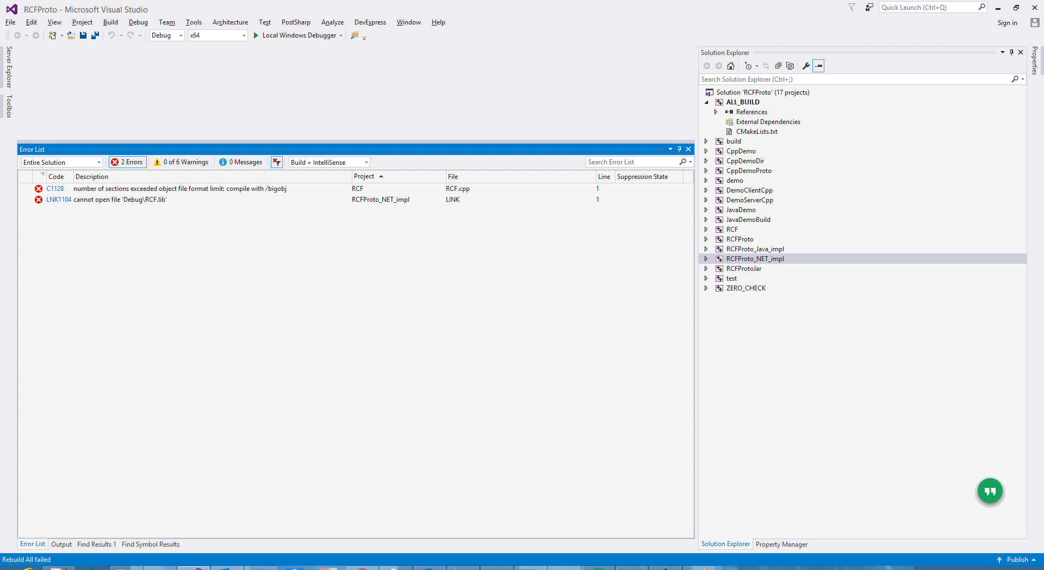This screenshot has height=570, width=1044.
Task: Click Pending Changes Filter clock icon
Action: coord(748,66)
